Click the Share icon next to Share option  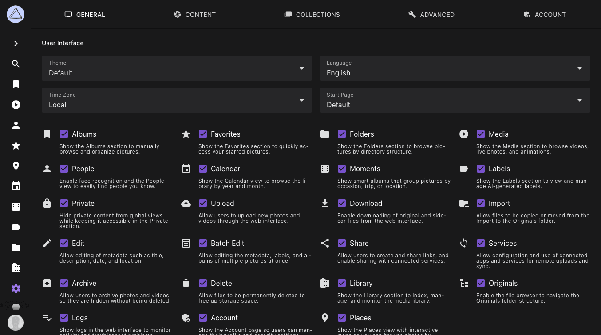[325, 243]
